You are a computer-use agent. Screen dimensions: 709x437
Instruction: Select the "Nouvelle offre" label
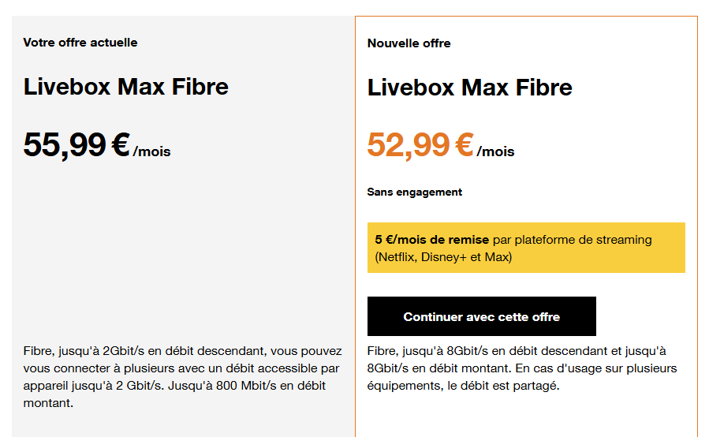(409, 43)
